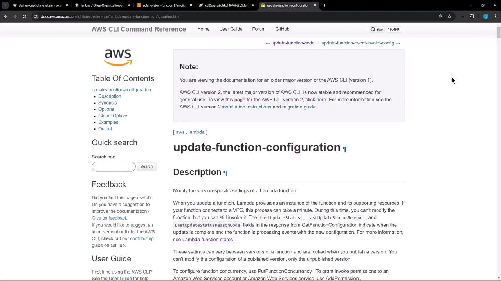Click the GitHub Star button
501x281 pixels.
377,29
